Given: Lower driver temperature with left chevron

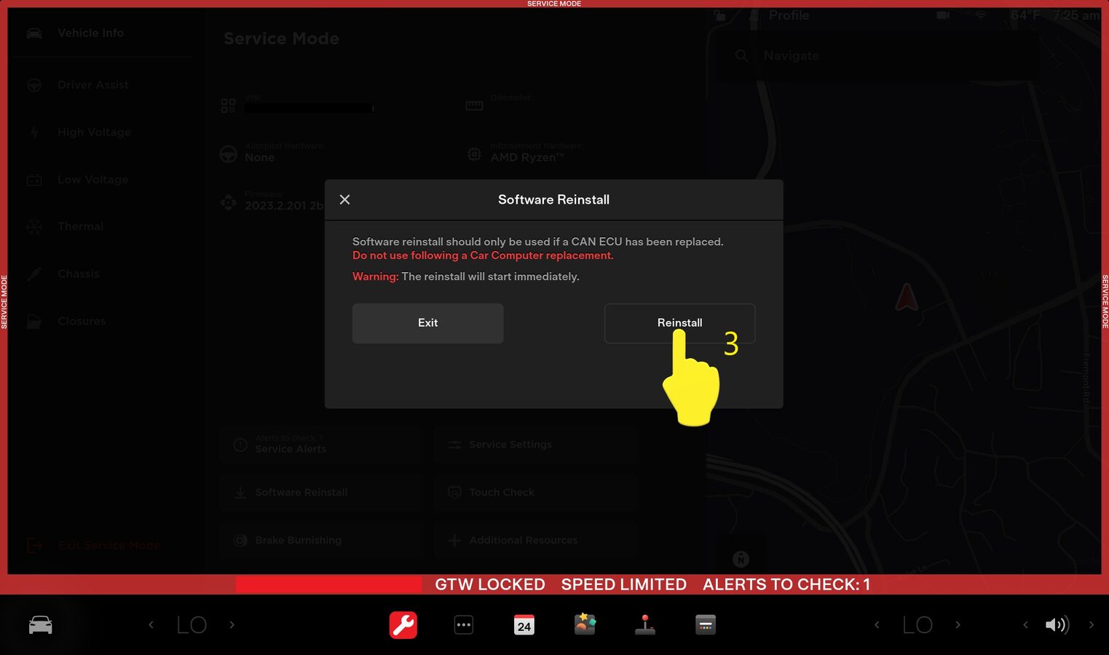Looking at the screenshot, I should (x=151, y=624).
